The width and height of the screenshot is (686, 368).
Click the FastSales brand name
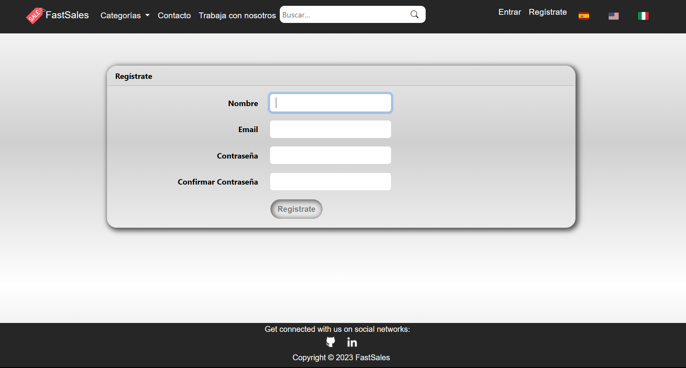pos(67,15)
